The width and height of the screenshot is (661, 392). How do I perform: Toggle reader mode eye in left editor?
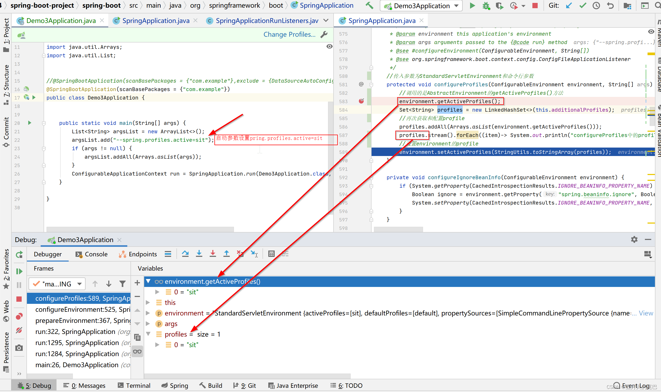pos(329,46)
